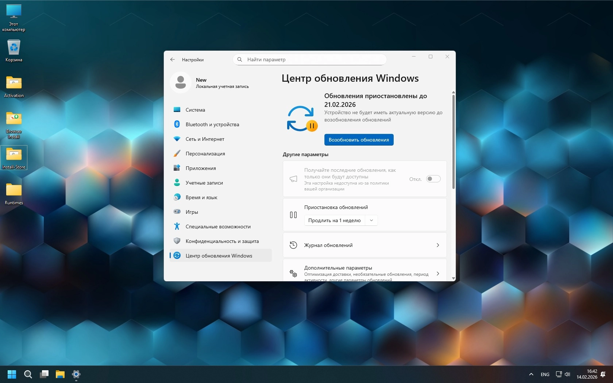Open Журнал обновлений with its chevron

coord(438,245)
